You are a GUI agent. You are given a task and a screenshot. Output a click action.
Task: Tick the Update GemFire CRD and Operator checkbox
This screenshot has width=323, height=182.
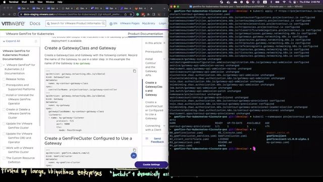(x=4, y=133)
